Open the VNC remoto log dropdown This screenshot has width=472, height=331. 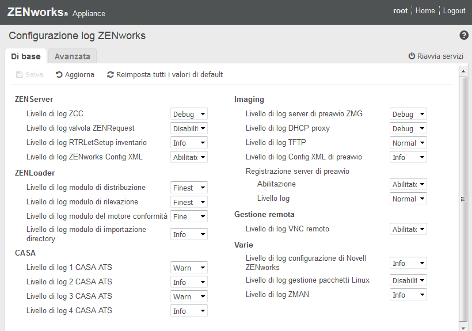click(408, 229)
